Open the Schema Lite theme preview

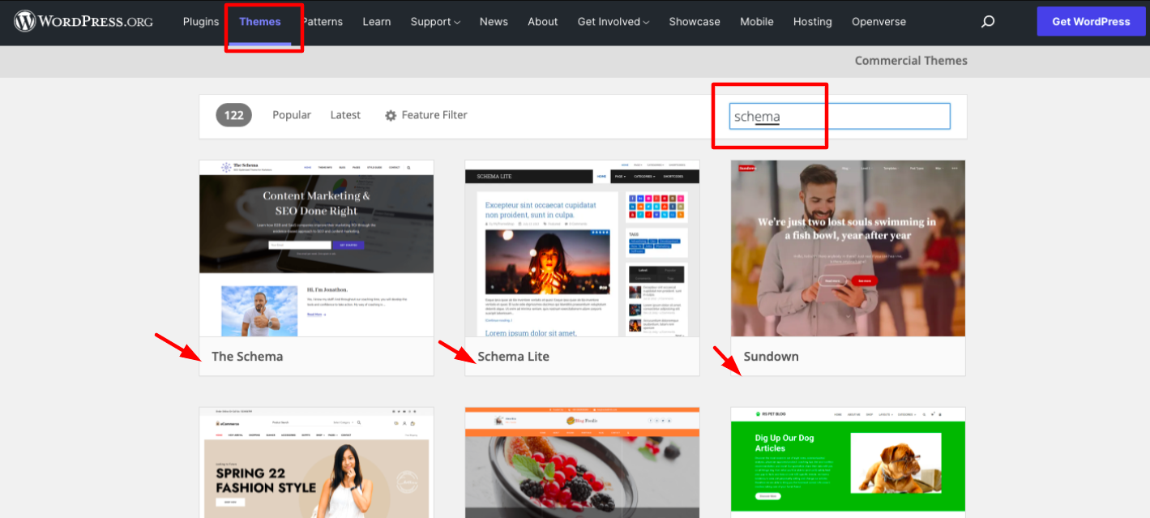click(582, 247)
